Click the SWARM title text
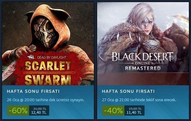The width and height of the screenshot is (191, 121). [48, 80]
